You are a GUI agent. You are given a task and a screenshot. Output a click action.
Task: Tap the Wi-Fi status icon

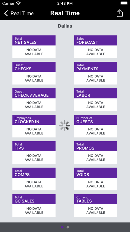(18, 3)
